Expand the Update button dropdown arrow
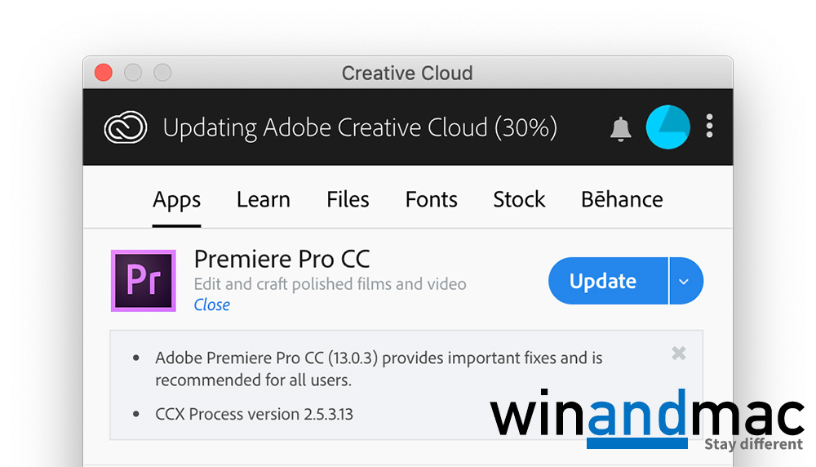The width and height of the screenshot is (816, 467). pos(685,282)
